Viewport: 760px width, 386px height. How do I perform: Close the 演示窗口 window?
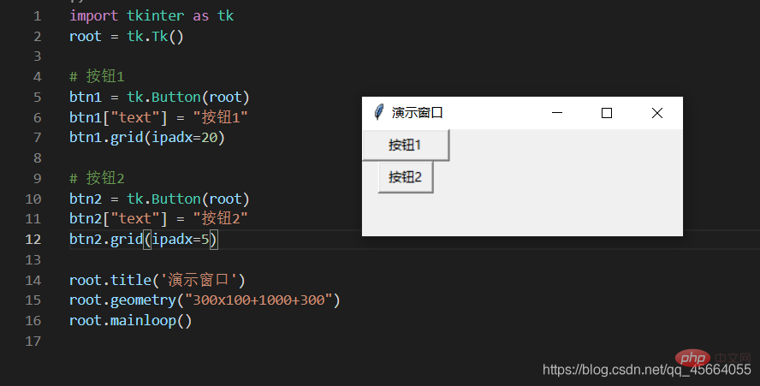tap(656, 113)
